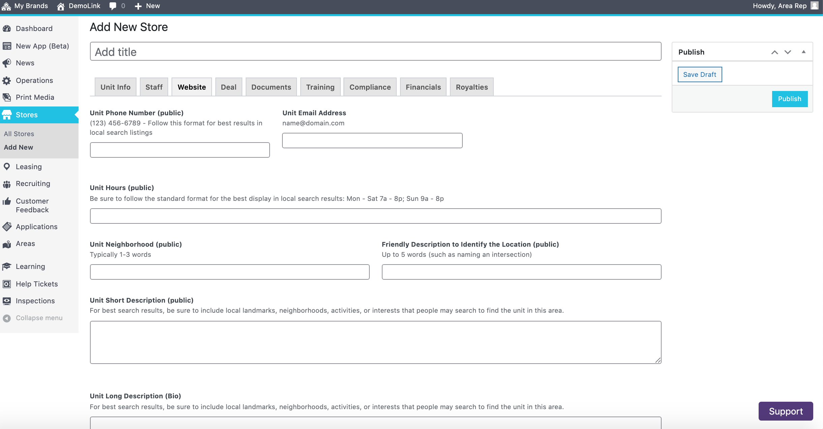Switch to the Financials tab
The height and width of the screenshot is (429, 823).
coord(424,87)
